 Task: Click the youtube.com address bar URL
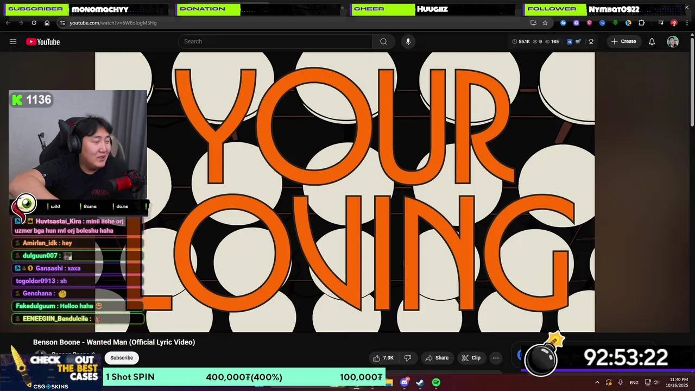(113, 23)
